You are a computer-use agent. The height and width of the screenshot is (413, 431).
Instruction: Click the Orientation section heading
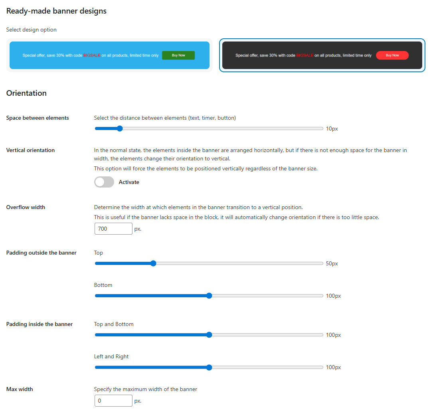coord(26,93)
